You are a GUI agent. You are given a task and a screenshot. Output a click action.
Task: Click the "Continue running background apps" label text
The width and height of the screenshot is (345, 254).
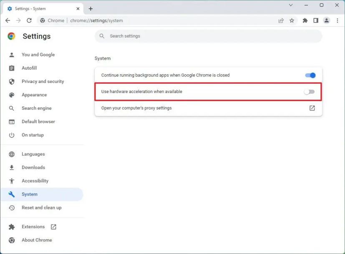coord(165,75)
